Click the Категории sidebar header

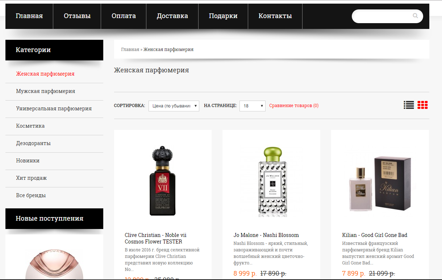[x=54, y=50]
